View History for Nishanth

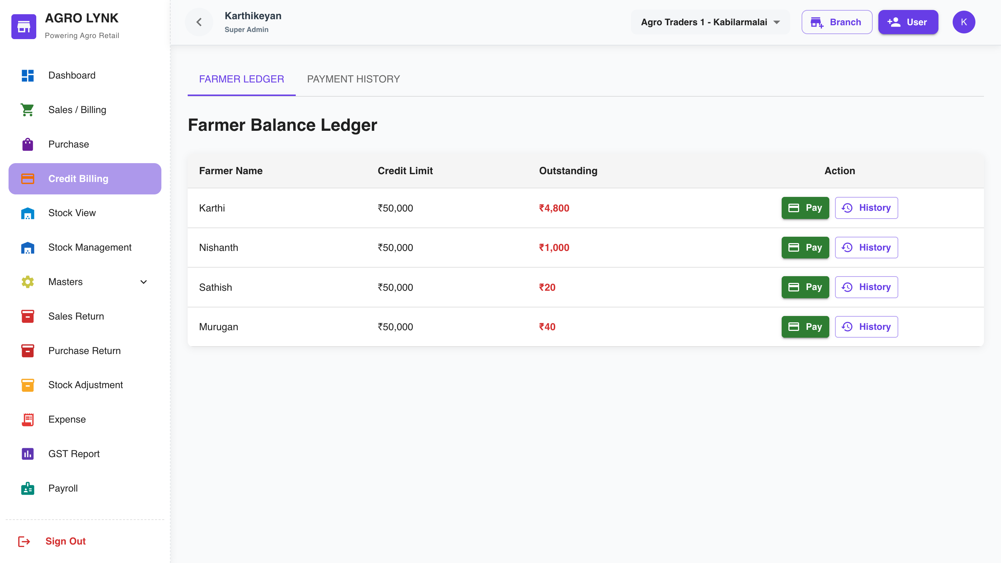pyautogui.click(x=867, y=247)
